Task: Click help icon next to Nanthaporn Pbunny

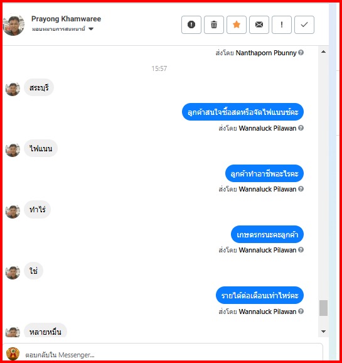Action: pyautogui.click(x=301, y=53)
